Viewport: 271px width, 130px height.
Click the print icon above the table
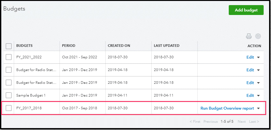(x=249, y=36)
